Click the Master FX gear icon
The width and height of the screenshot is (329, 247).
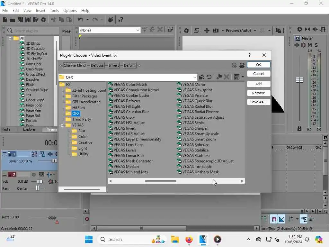pyautogui.click(x=303, y=45)
